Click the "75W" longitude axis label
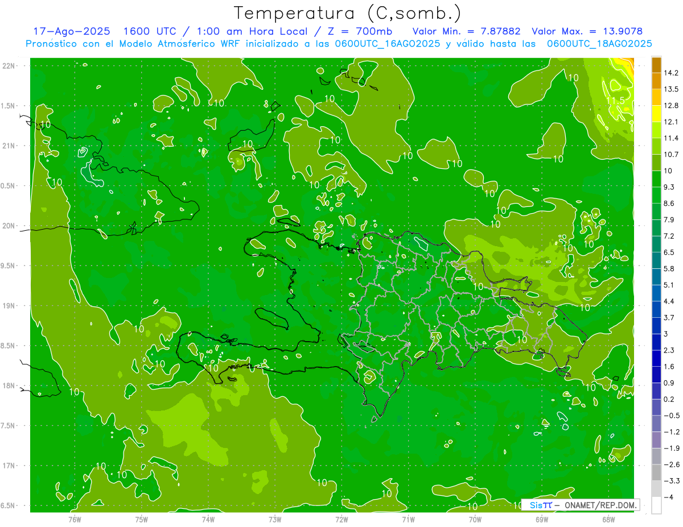The width and height of the screenshot is (683, 527). (141, 520)
